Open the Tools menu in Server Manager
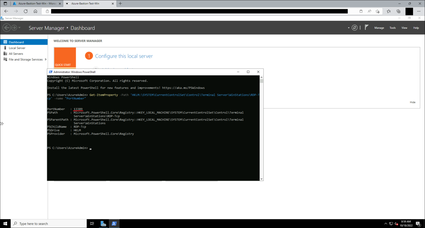The width and height of the screenshot is (425, 228). [x=392, y=28]
